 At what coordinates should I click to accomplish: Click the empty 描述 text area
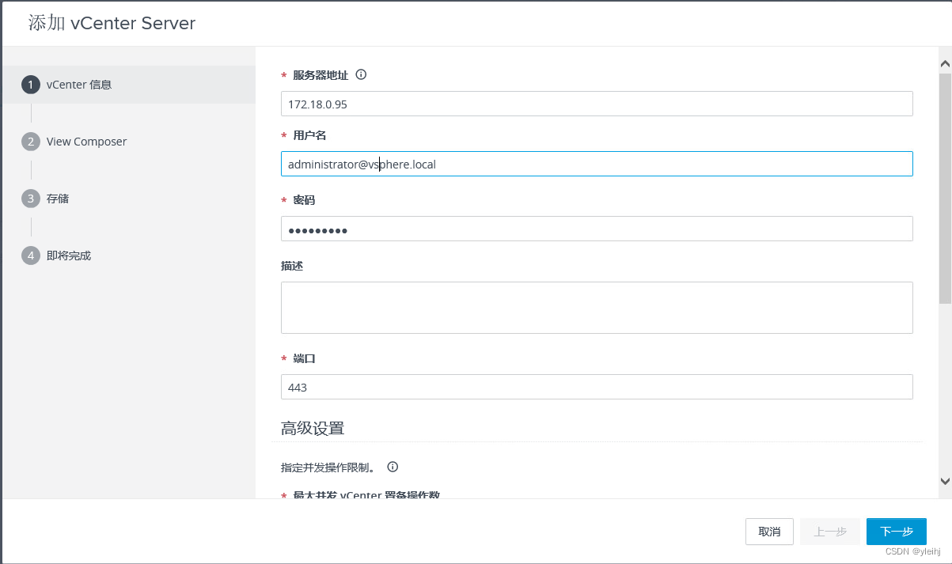coord(597,308)
